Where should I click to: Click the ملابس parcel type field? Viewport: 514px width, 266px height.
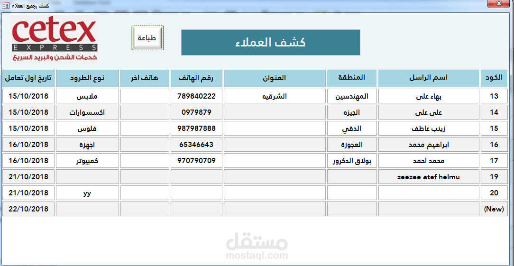(87, 96)
